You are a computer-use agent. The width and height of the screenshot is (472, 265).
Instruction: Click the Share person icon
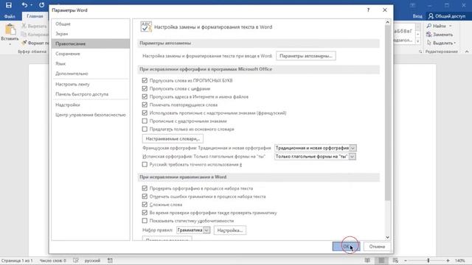(x=431, y=16)
